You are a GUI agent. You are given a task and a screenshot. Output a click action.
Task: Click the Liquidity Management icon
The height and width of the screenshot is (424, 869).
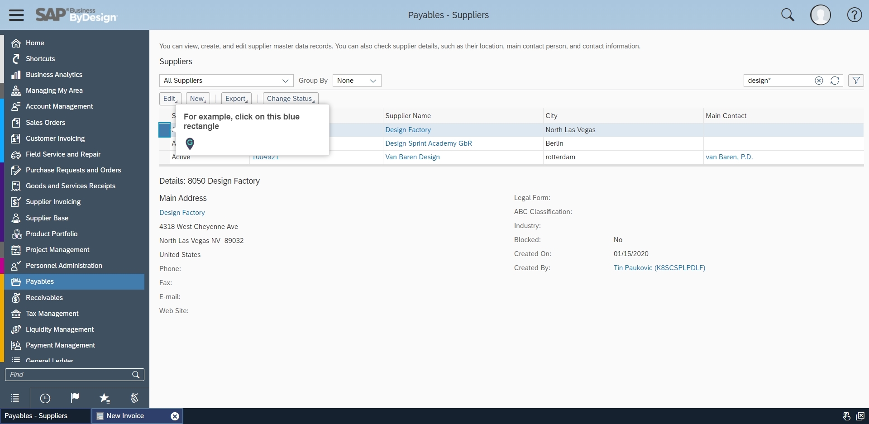pyautogui.click(x=16, y=329)
